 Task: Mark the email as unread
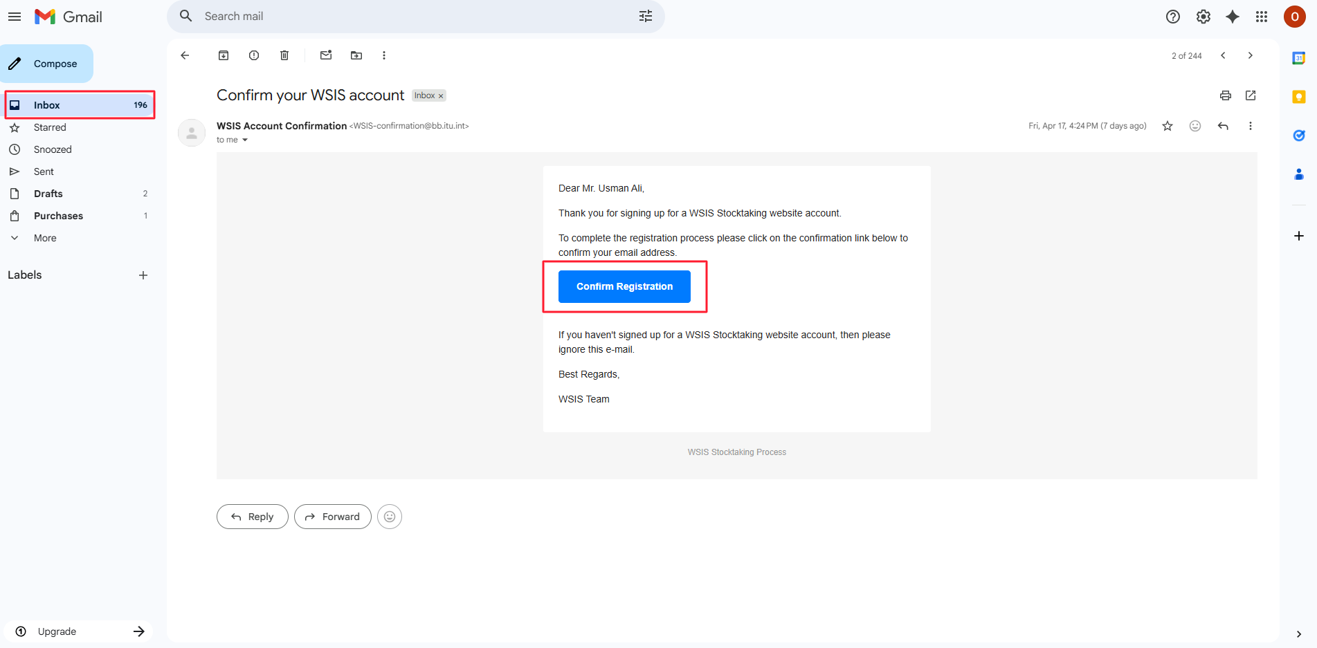coord(326,55)
